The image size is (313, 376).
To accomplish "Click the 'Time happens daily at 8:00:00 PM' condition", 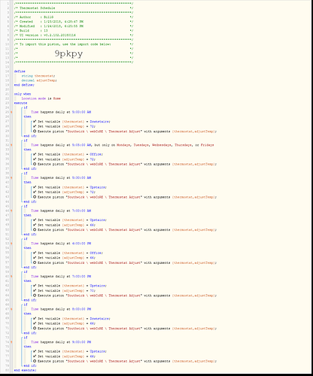I will (61, 309).
